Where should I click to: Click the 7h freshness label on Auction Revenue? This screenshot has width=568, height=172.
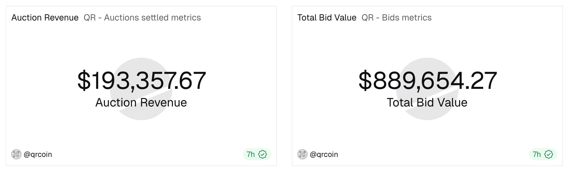250,154
